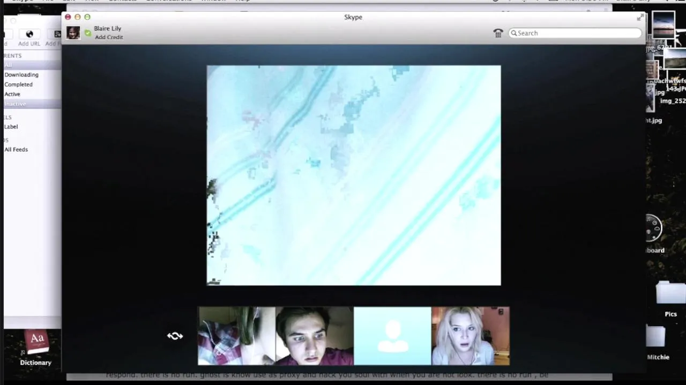This screenshot has height=385, width=686.
Task: Open All Feeds in the sidebar
Action: [x=16, y=149]
